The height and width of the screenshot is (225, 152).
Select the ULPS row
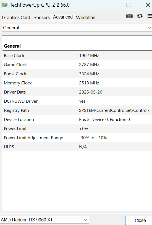(x=77, y=147)
